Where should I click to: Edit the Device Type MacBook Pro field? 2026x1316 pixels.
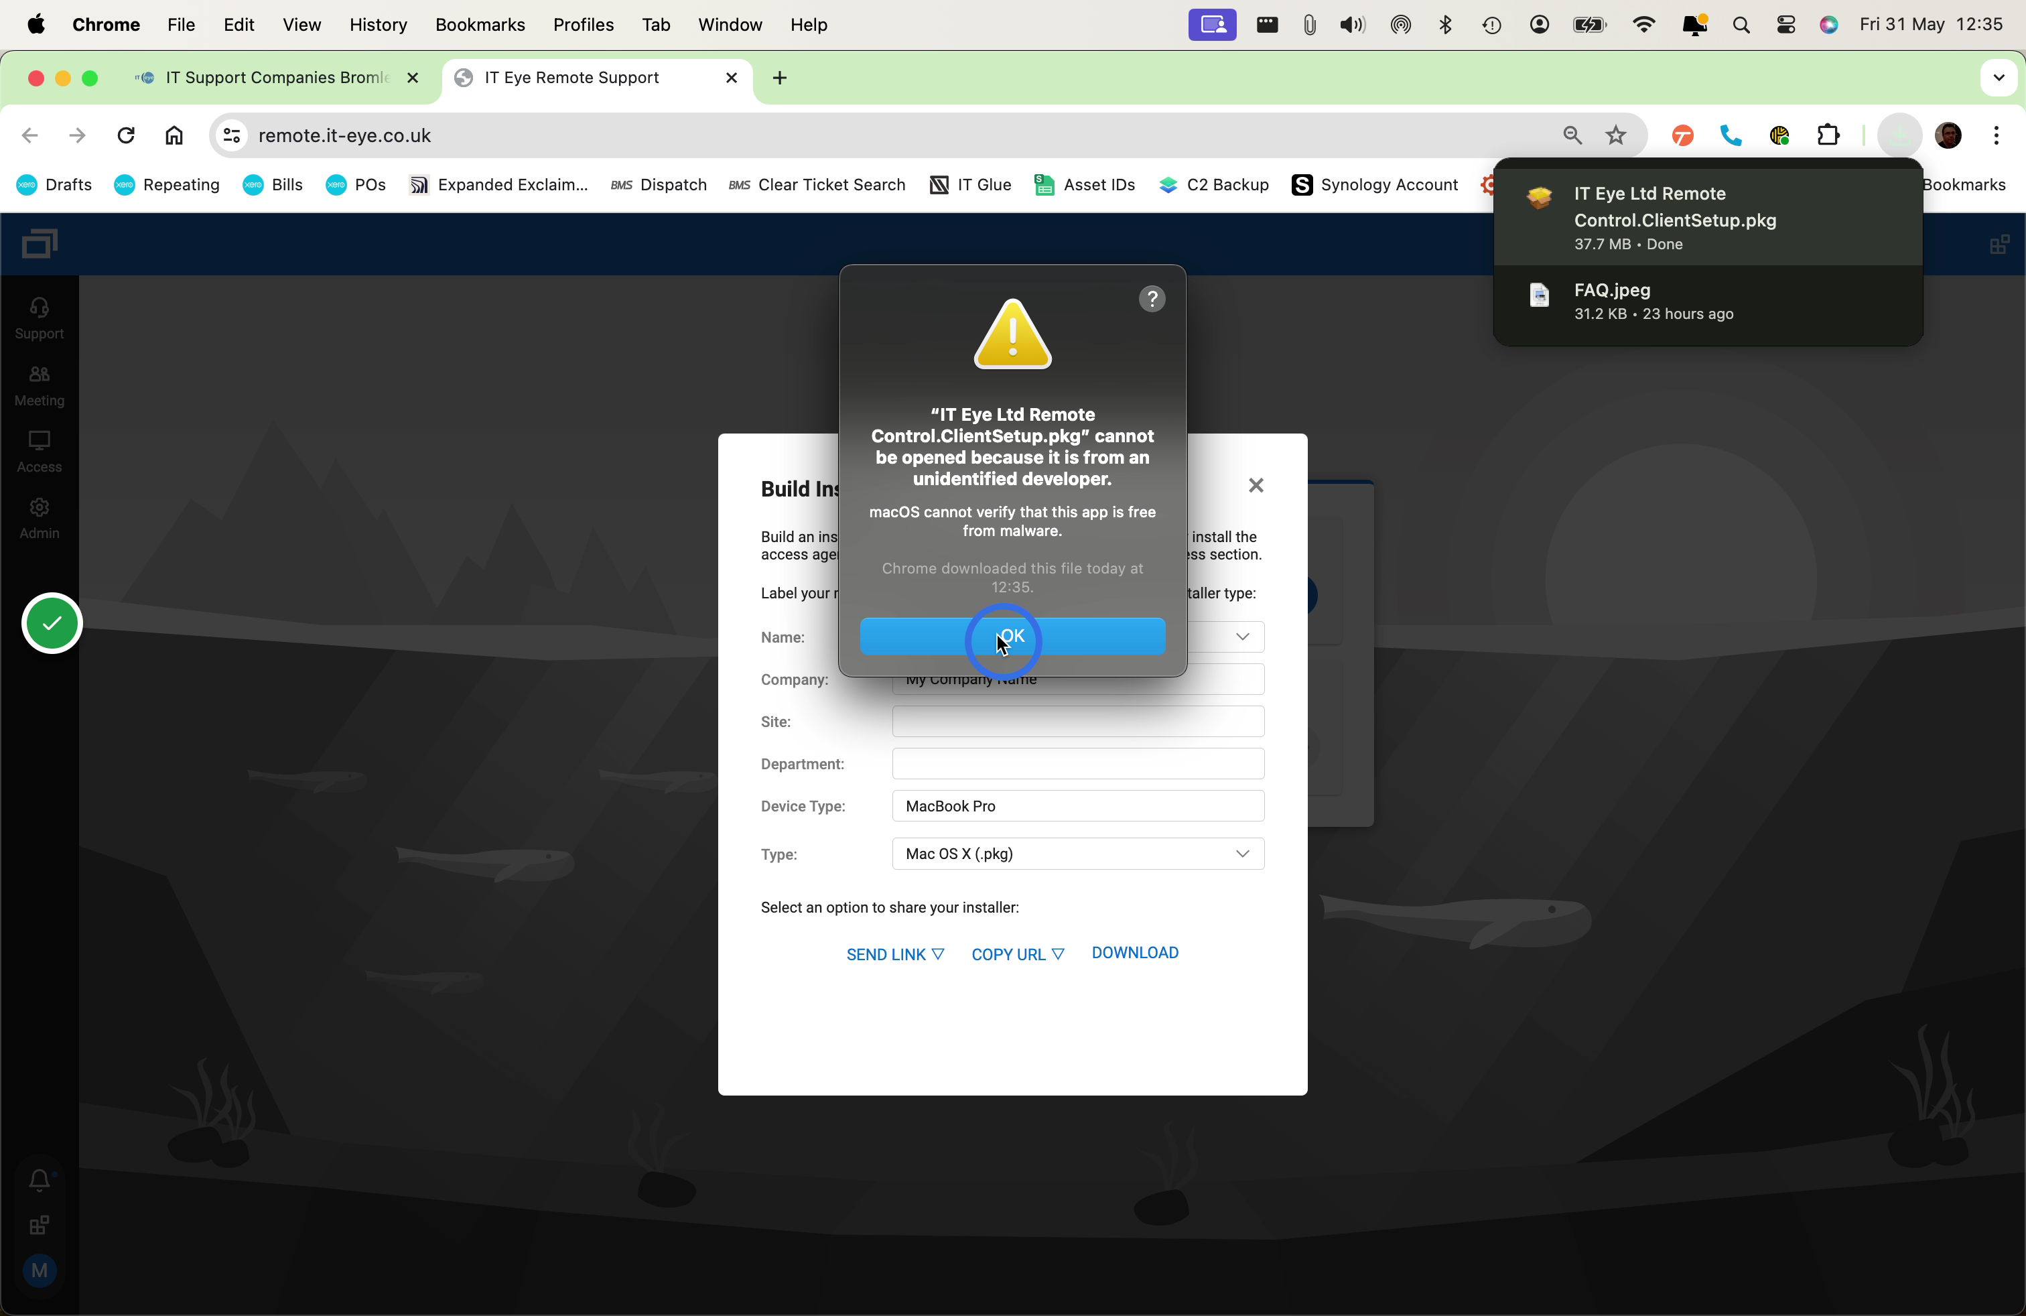point(1078,806)
